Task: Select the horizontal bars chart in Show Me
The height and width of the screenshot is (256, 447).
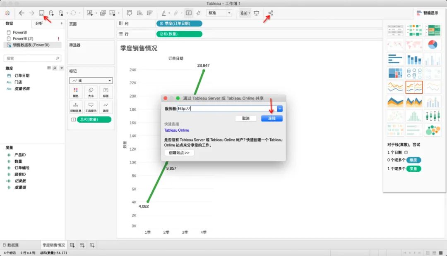Action: pos(395,59)
